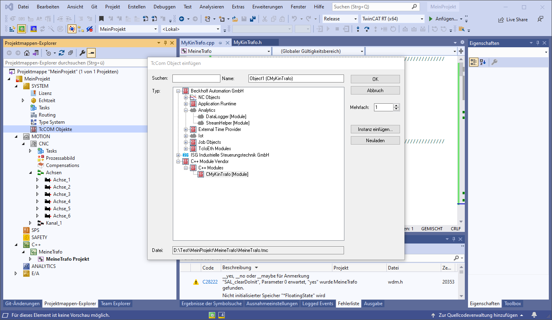Click the find in files folder icon
Viewport: 552px width, 320px height.
[x=462, y=29]
